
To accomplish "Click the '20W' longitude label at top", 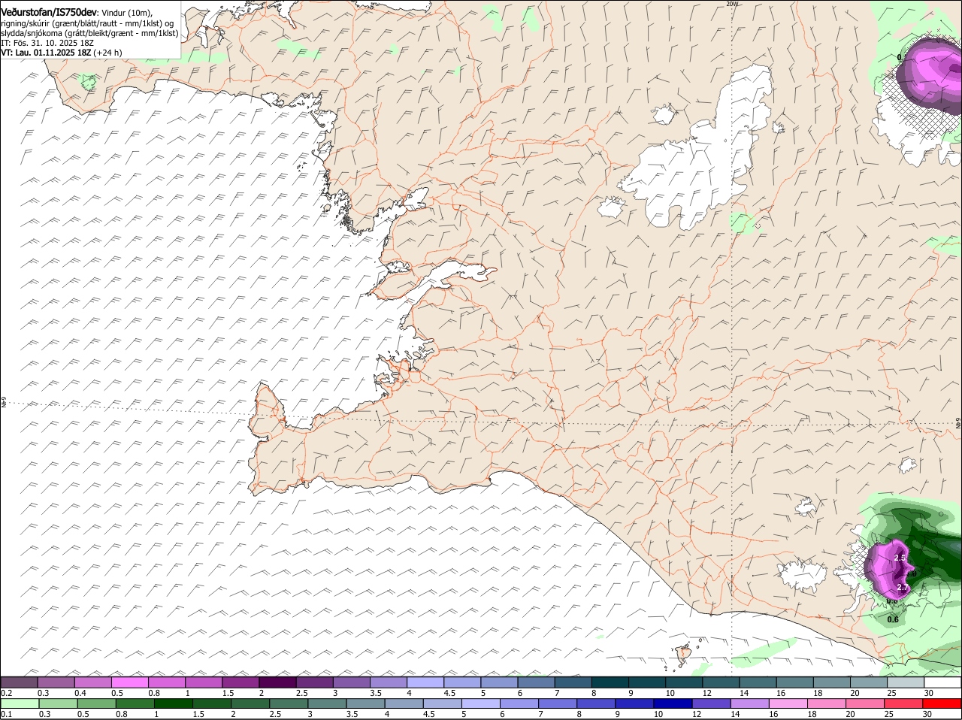I will click(x=732, y=4).
